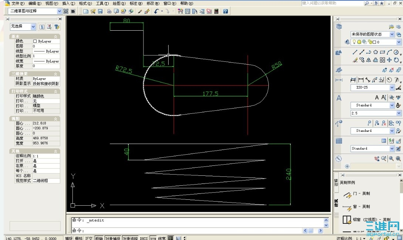The image size is (403, 240).
Task: Toggle layer 0 lightbulb on/off
Action: click(x=354, y=42)
